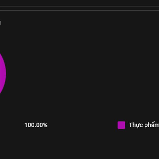Click the digits 100 in percentage label
This screenshot has width=159, height=159.
tap(29, 125)
